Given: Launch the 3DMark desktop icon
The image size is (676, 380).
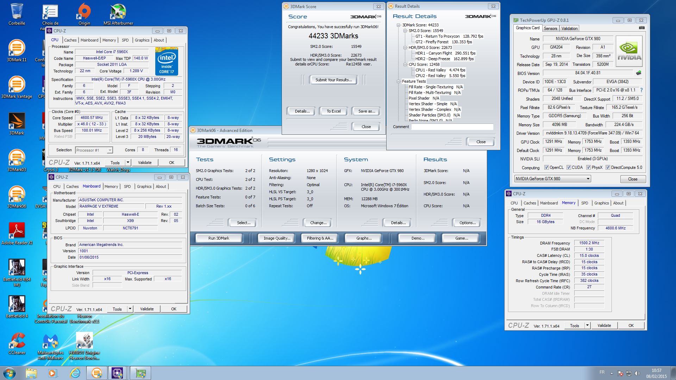Looking at the screenshot, I should (17, 124).
